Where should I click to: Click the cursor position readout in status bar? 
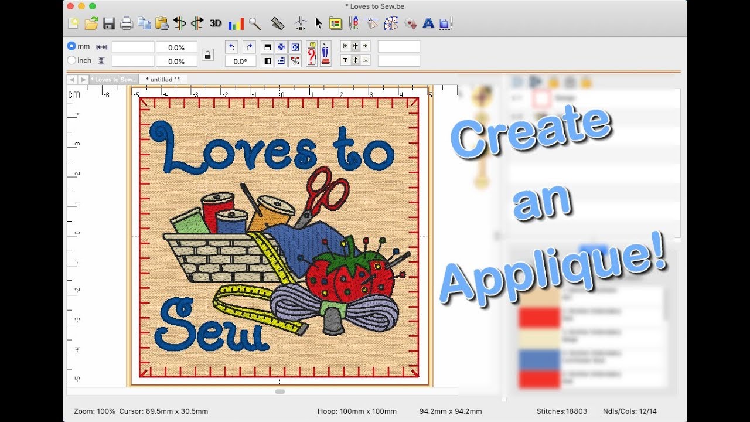point(163,411)
